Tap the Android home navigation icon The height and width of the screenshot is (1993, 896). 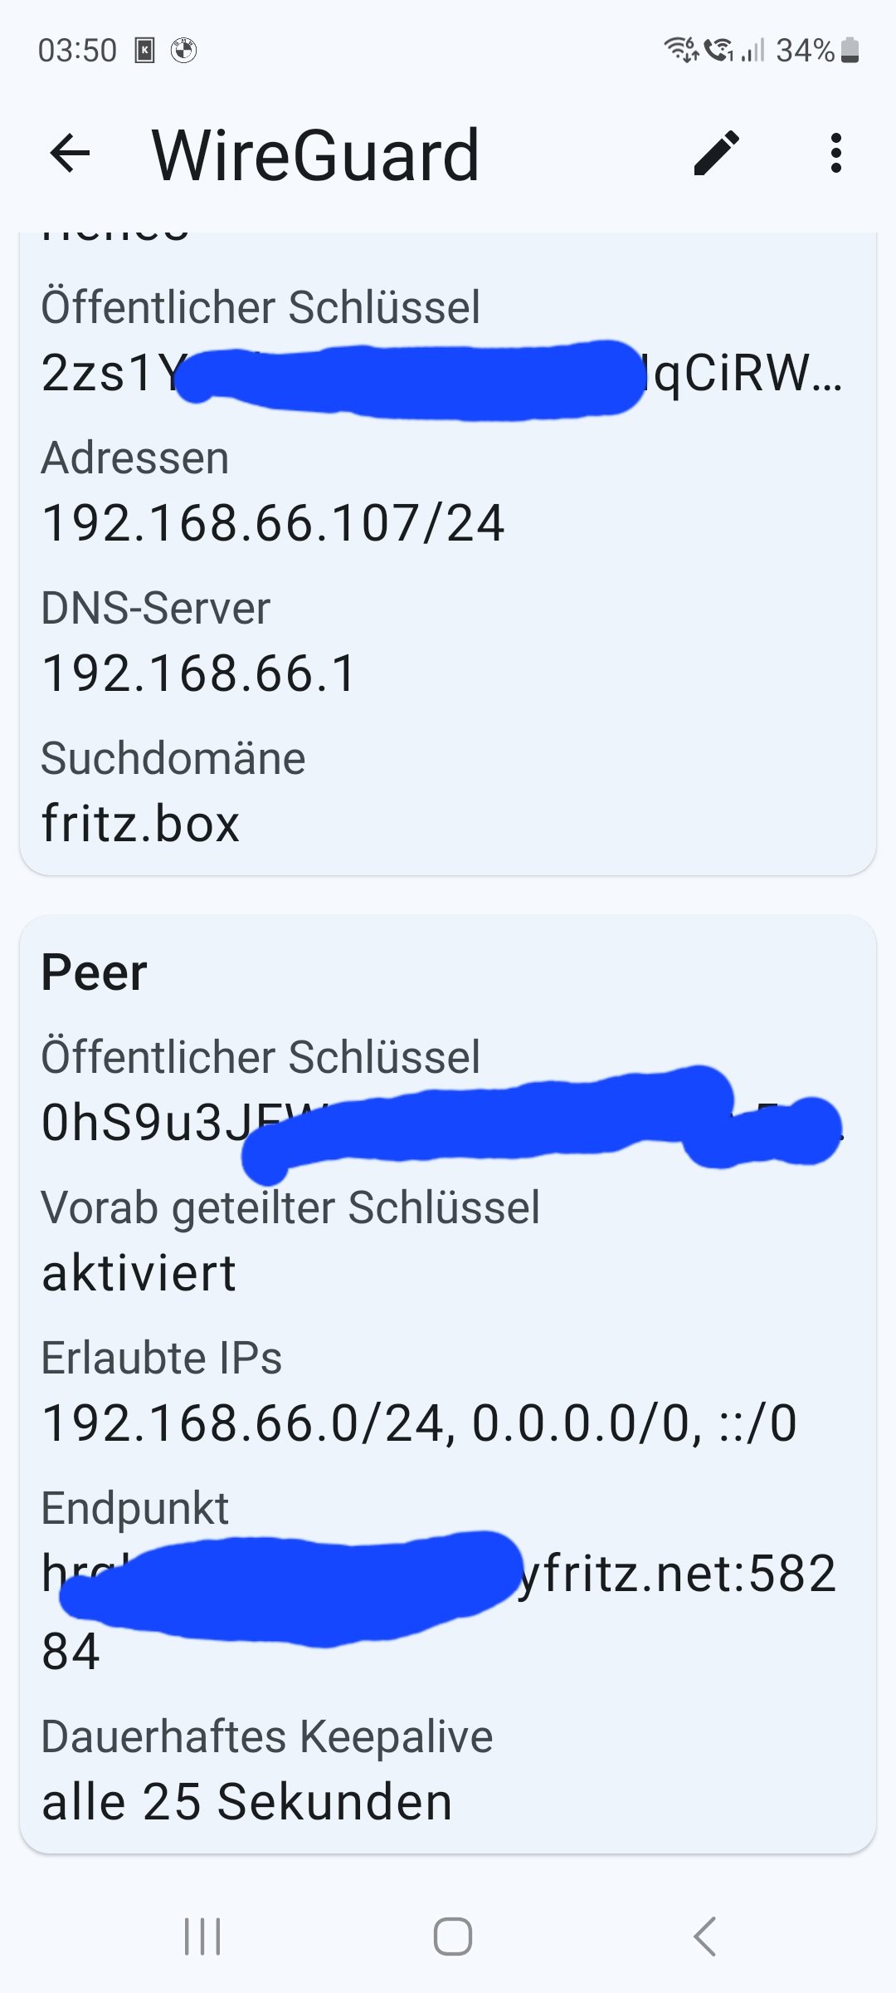pos(453,1937)
